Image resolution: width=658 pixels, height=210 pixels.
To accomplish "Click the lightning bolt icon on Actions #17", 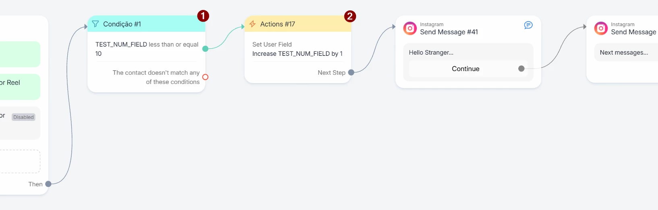I will (x=252, y=24).
